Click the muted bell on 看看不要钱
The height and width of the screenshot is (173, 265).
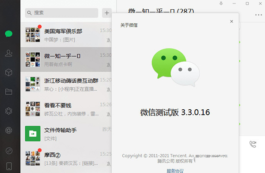coord(109,114)
